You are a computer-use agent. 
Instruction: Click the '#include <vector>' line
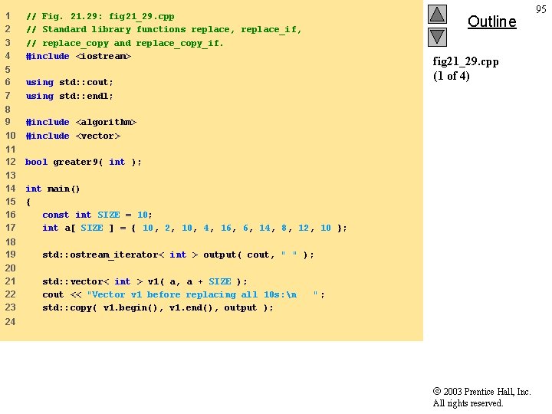73,136
